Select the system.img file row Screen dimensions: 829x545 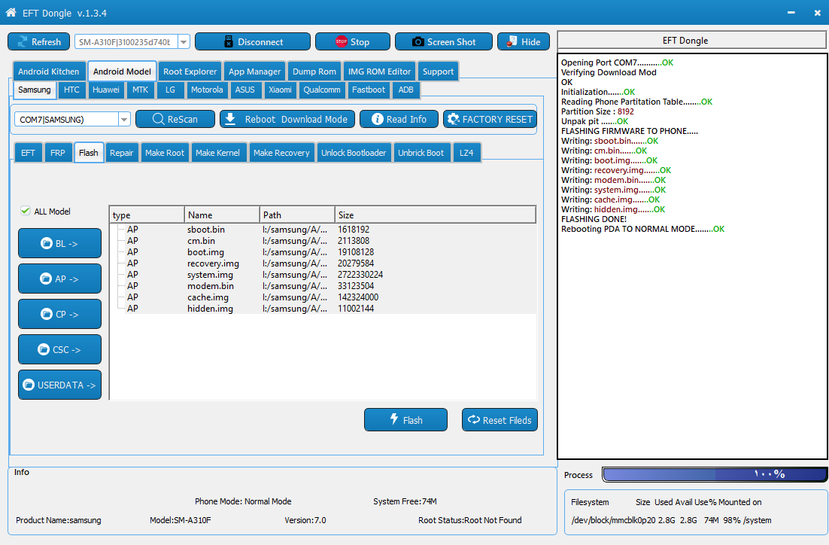point(323,275)
